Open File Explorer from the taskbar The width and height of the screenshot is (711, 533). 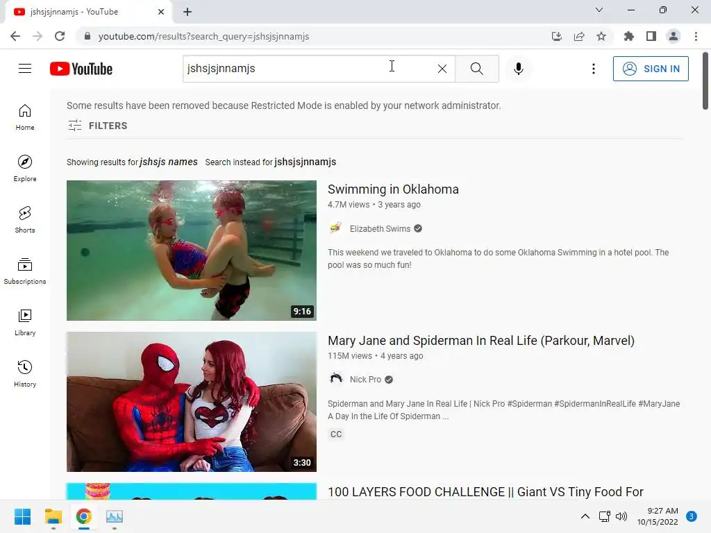pos(53,516)
